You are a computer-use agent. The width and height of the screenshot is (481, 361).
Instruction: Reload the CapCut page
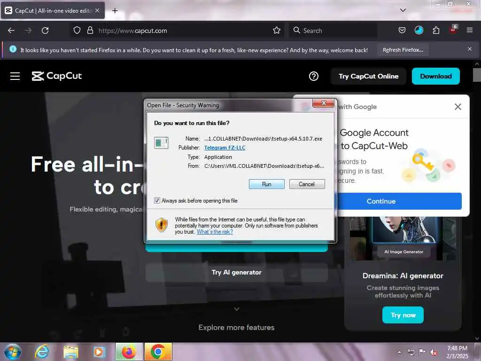point(45,31)
